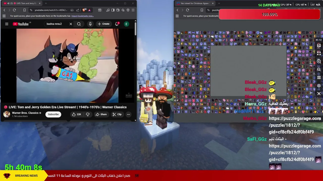Image resolution: width=323 pixels, height=181 pixels.
Task: Bookmark the puzzle page
Action: [202, 10]
